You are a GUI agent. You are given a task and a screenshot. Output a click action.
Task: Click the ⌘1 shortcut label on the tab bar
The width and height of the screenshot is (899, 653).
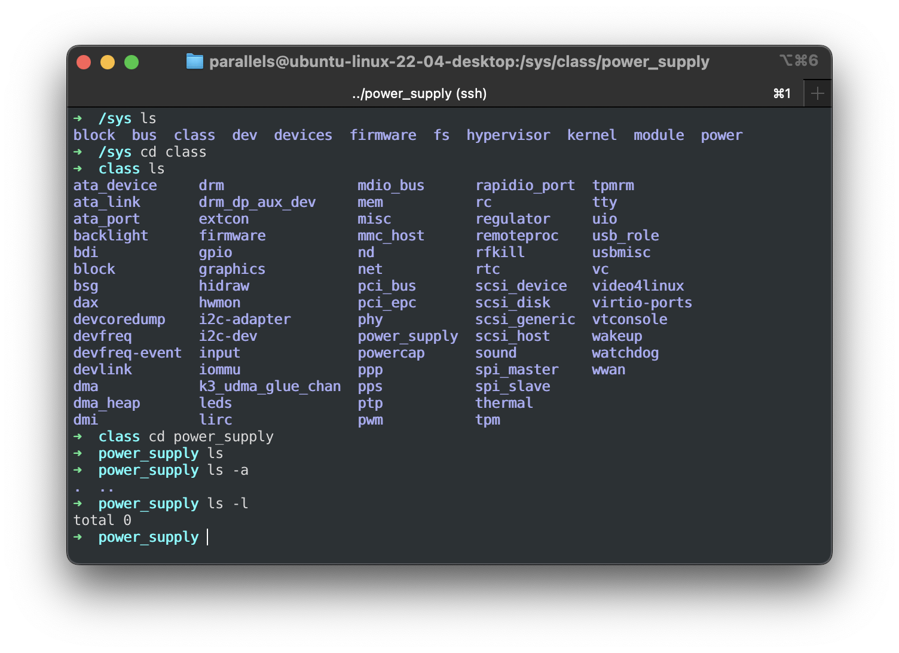782,93
